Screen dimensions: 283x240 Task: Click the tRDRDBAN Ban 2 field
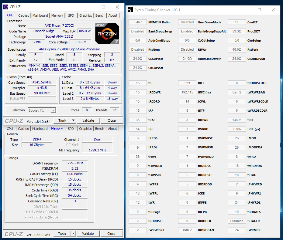coord(187,230)
